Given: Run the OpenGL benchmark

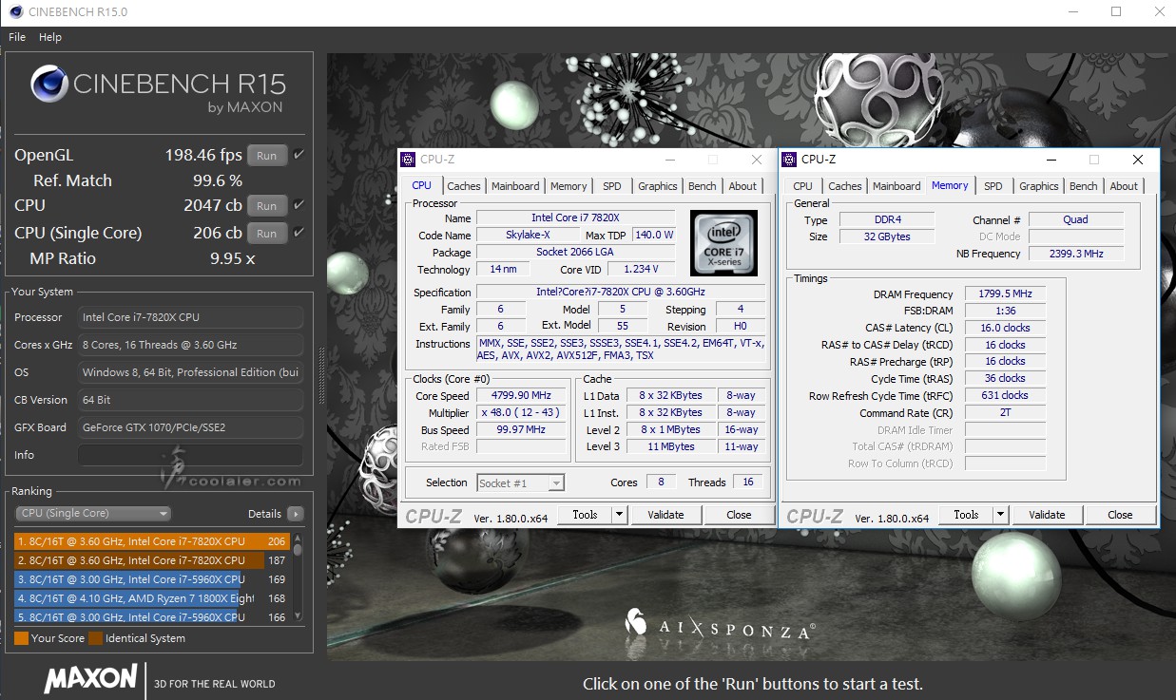Looking at the screenshot, I should tap(267, 156).
